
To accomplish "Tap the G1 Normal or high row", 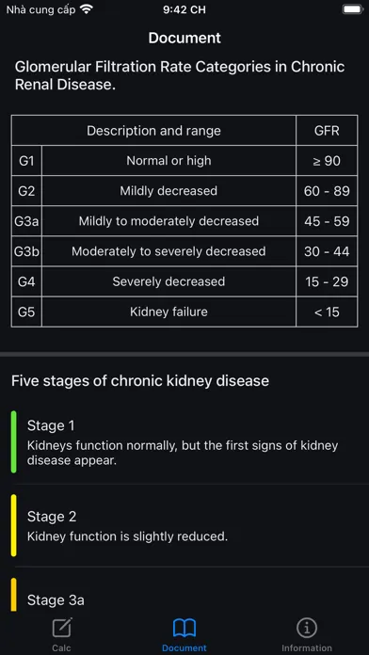I will [184, 161].
